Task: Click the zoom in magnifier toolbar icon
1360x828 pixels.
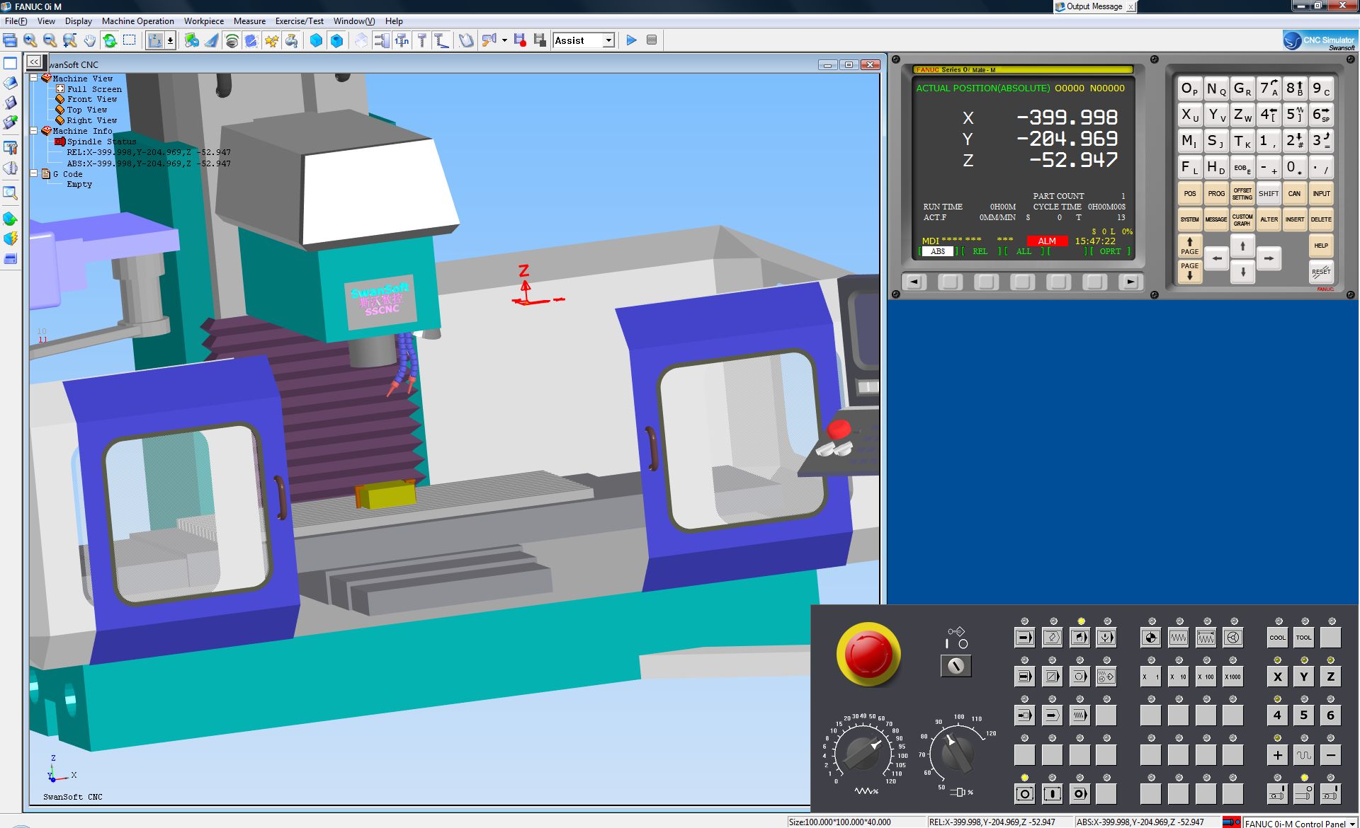Action: pyautogui.click(x=30, y=40)
